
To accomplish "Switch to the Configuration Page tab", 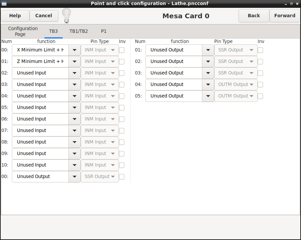I will click(x=23, y=31).
